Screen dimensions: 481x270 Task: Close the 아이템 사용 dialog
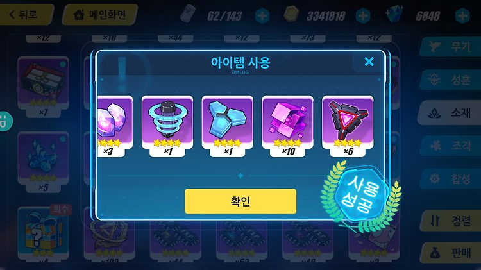point(369,62)
